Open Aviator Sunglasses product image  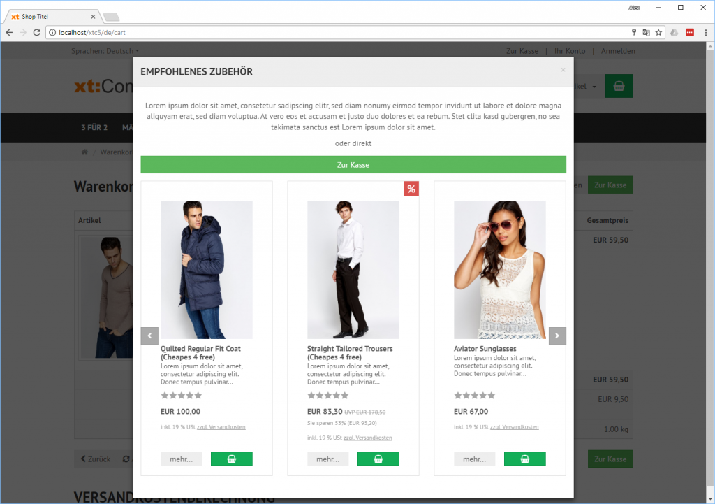[500, 270]
